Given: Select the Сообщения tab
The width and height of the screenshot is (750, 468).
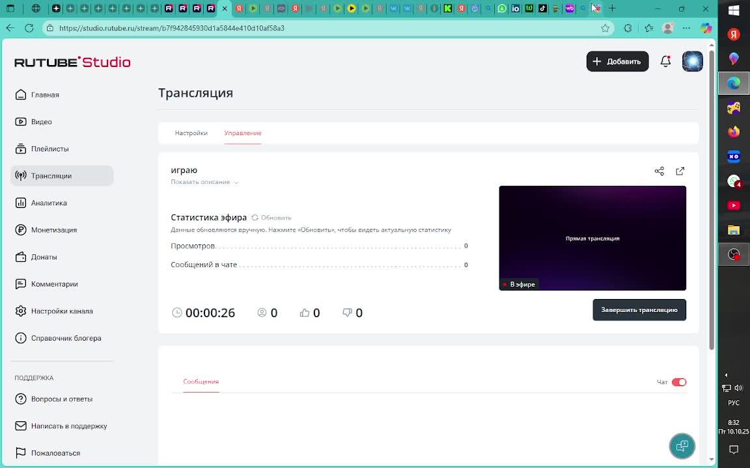Looking at the screenshot, I should [x=201, y=382].
